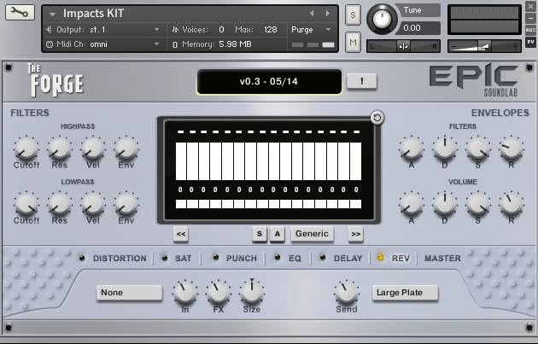The width and height of the screenshot is (538, 344).
Task: Click the Volume envelope S knob
Action: [478, 204]
